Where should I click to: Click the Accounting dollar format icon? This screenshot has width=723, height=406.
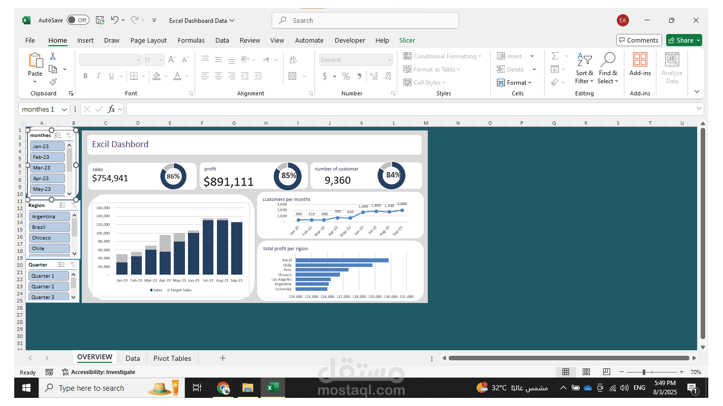point(325,76)
